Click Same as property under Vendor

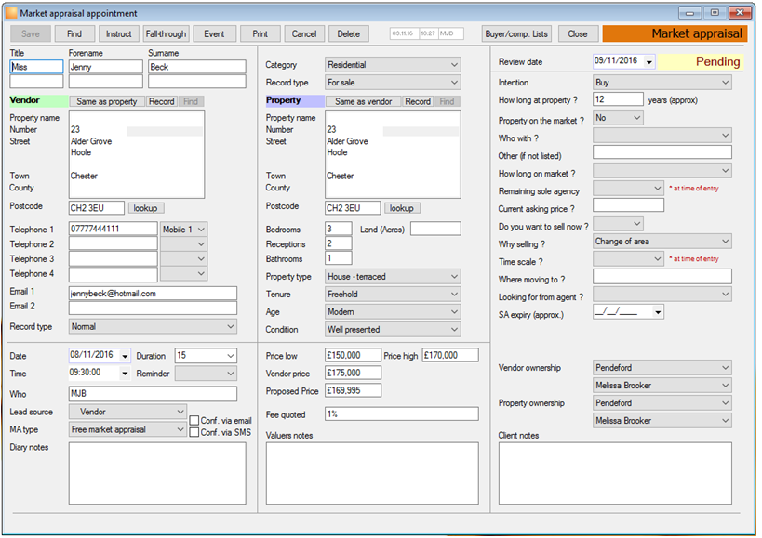tap(107, 101)
